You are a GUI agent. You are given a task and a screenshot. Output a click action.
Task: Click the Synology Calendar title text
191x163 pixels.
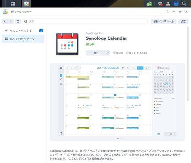point(106,38)
